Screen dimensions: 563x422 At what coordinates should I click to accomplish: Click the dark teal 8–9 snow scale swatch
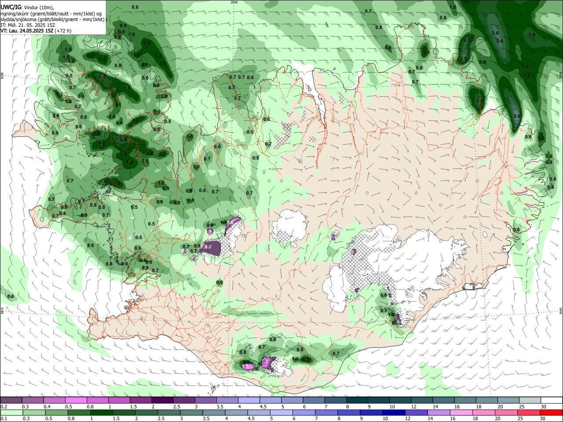pos(358,400)
